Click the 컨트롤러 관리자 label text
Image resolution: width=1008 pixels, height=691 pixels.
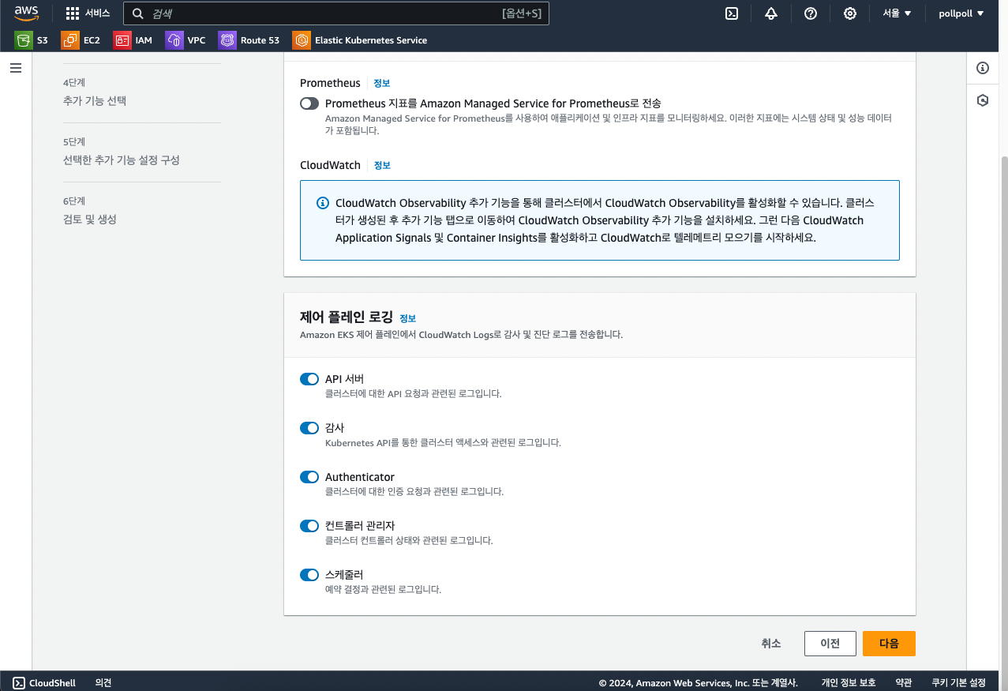(360, 526)
